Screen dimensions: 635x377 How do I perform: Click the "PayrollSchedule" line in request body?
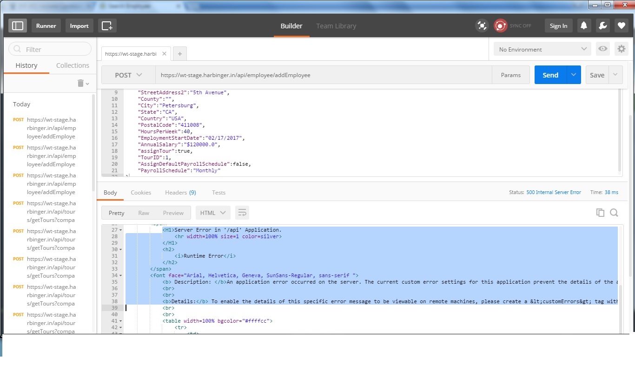[x=179, y=170]
